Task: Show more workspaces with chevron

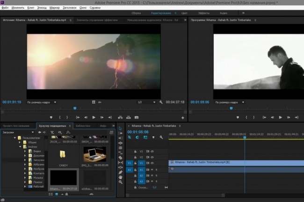Action: click(243, 13)
